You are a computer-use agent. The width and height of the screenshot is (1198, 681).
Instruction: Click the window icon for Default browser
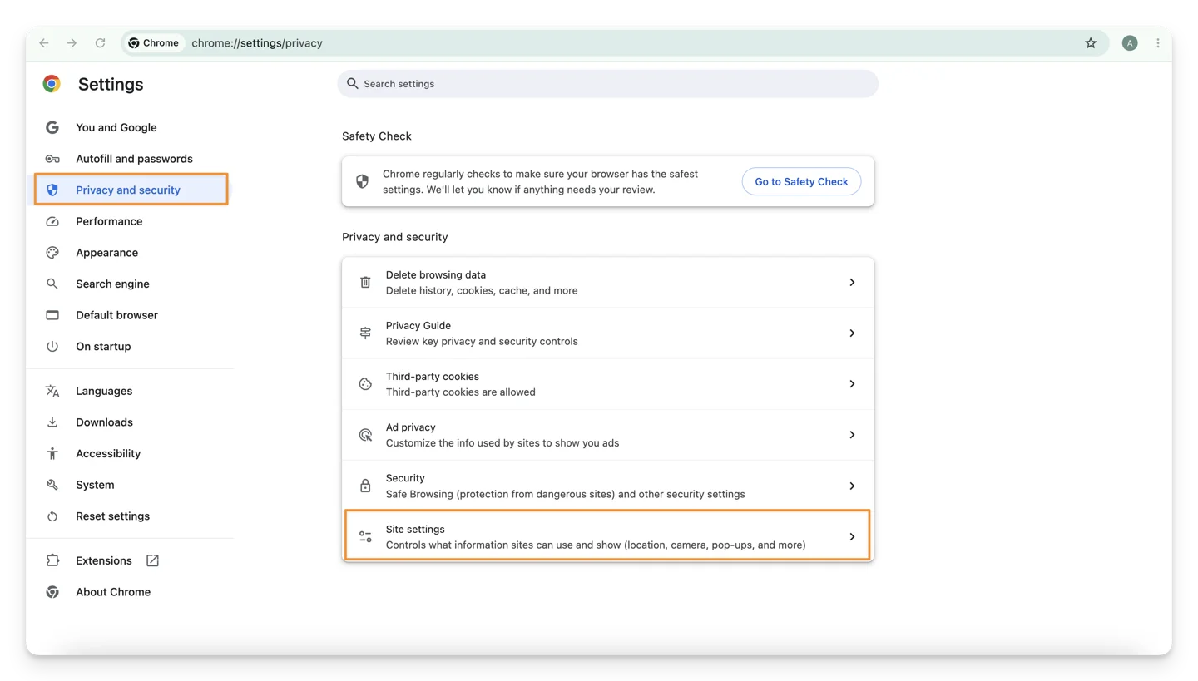coord(52,315)
